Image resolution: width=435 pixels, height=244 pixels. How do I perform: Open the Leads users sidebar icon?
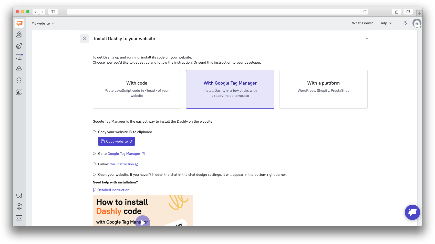click(19, 34)
